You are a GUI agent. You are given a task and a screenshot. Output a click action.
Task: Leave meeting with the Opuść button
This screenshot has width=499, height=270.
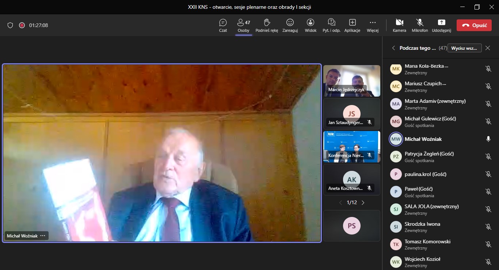[474, 25]
